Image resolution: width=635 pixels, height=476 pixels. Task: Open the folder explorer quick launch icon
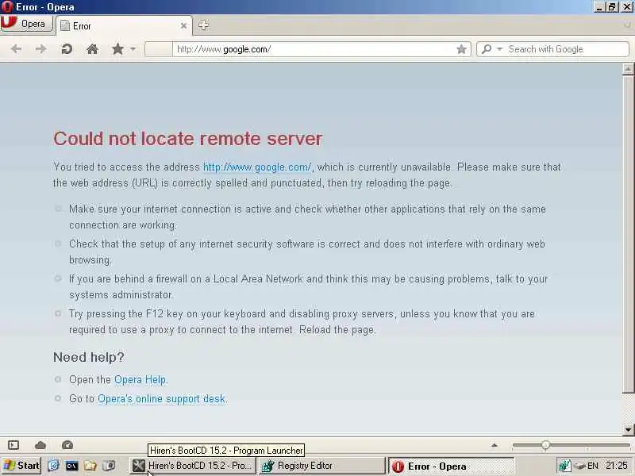pyautogui.click(x=90, y=466)
